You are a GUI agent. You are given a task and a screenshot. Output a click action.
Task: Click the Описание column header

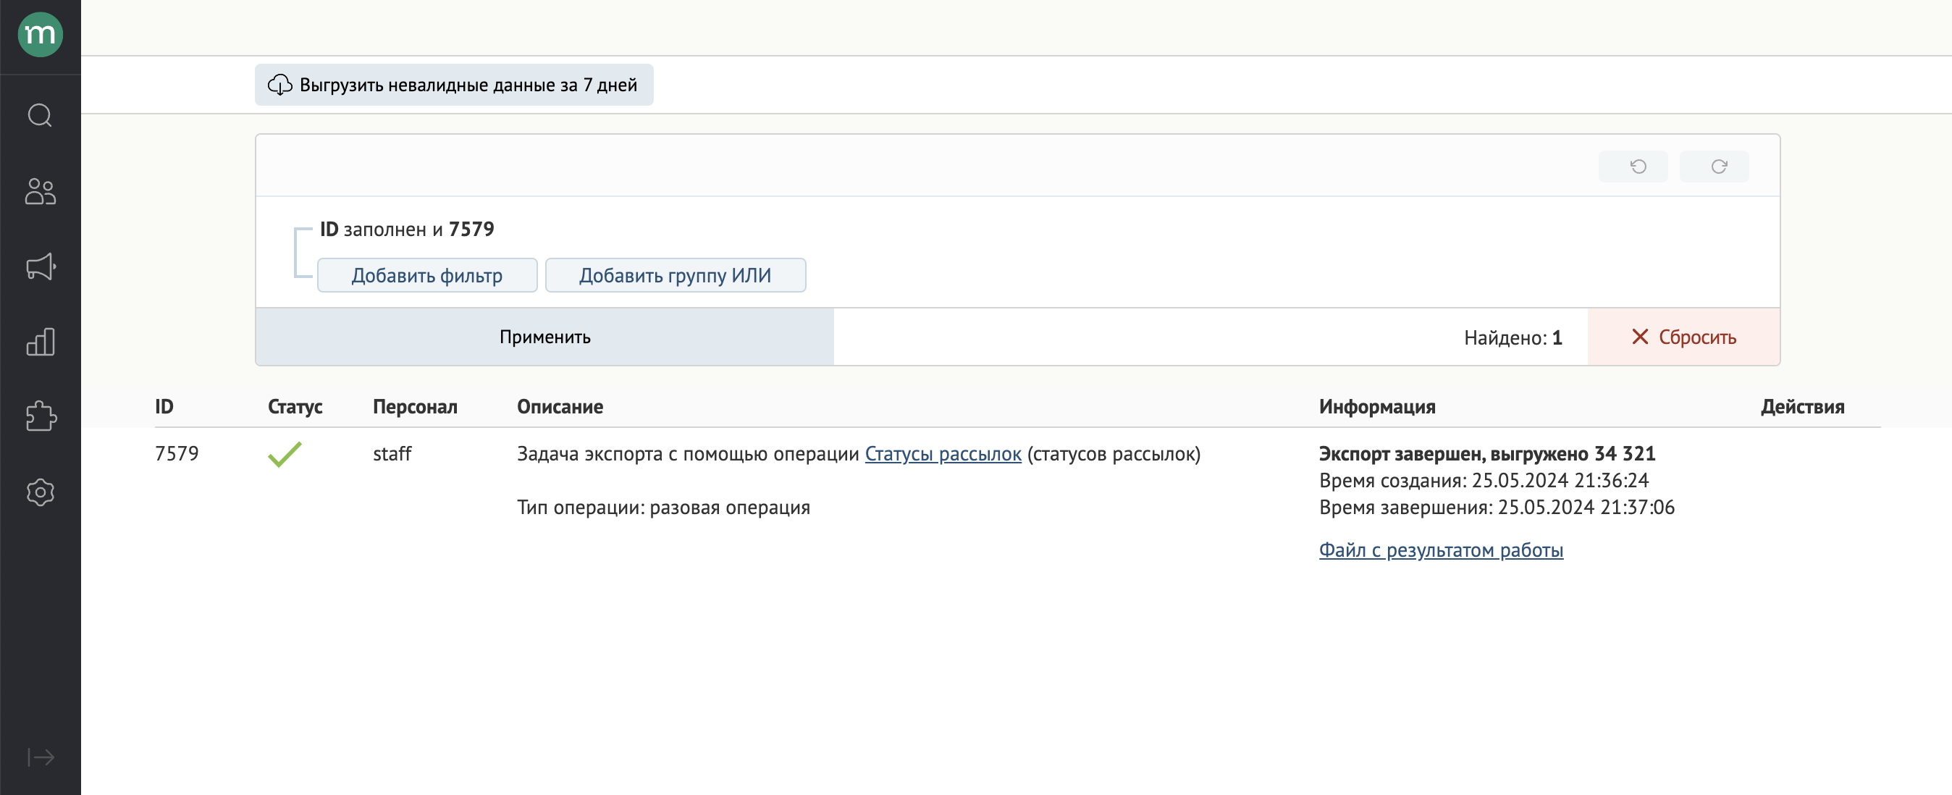(x=560, y=407)
